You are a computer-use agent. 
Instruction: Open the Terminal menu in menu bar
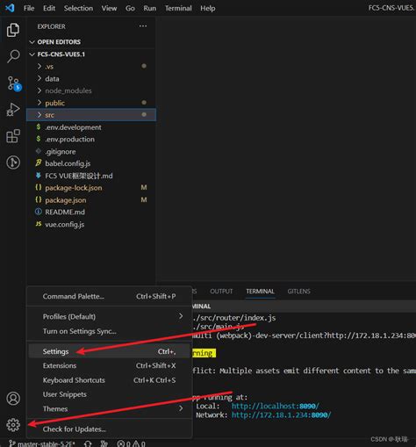pyautogui.click(x=178, y=8)
